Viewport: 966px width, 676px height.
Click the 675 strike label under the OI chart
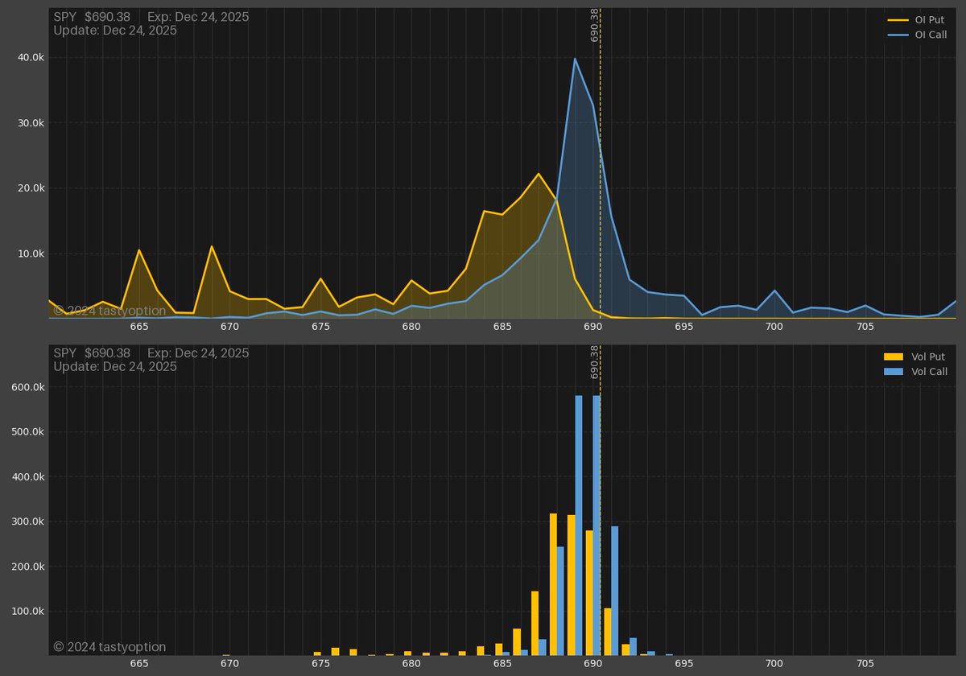(x=320, y=327)
